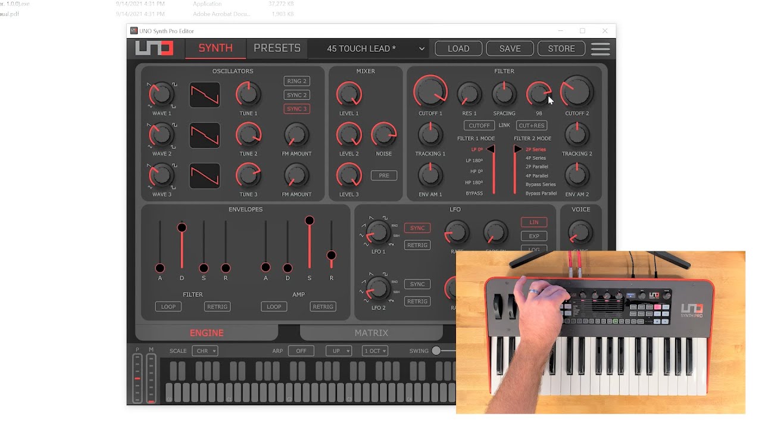Click the LOAD button
Viewport: 762px width, 429px height.
click(x=458, y=48)
